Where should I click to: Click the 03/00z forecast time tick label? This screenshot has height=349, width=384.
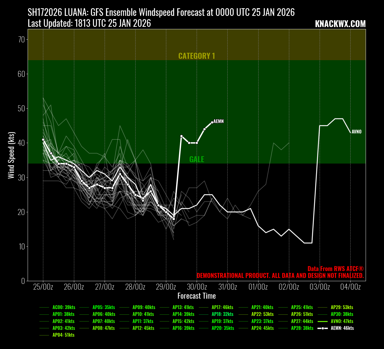pyautogui.click(x=319, y=287)
